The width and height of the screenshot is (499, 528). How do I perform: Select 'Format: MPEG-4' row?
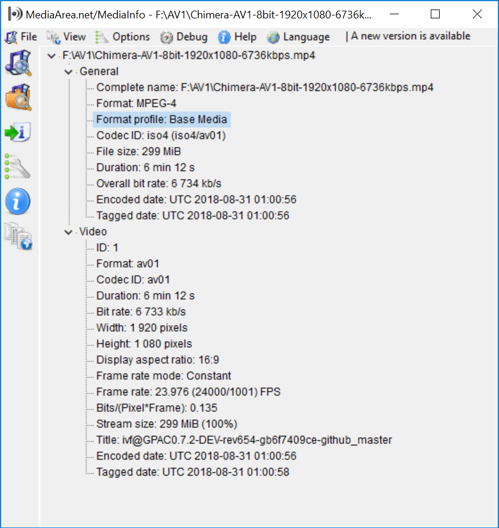coord(136,103)
